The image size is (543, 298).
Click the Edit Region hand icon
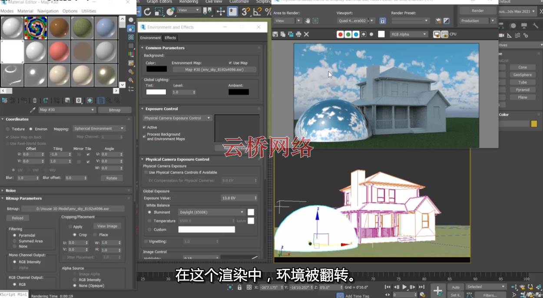pyautogui.click(x=308, y=20)
